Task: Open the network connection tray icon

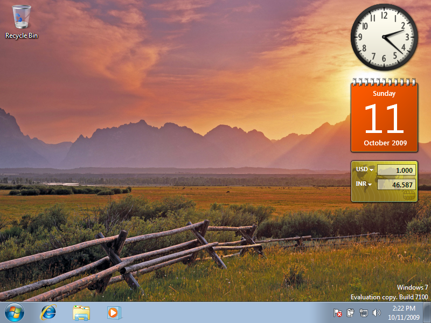Action: click(x=363, y=313)
